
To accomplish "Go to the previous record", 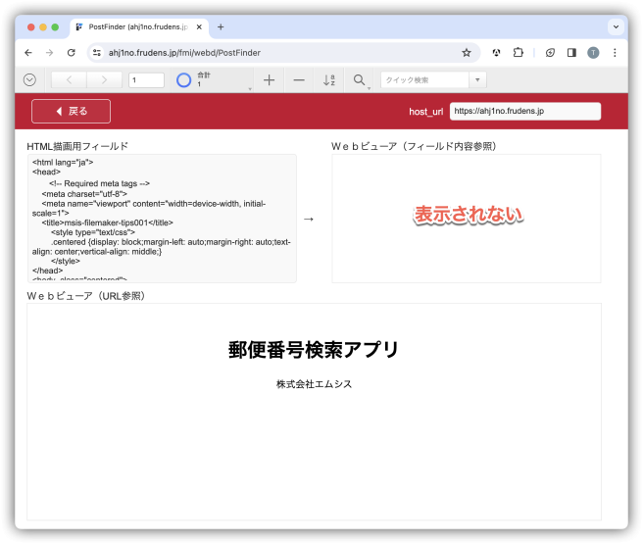I will pos(69,80).
